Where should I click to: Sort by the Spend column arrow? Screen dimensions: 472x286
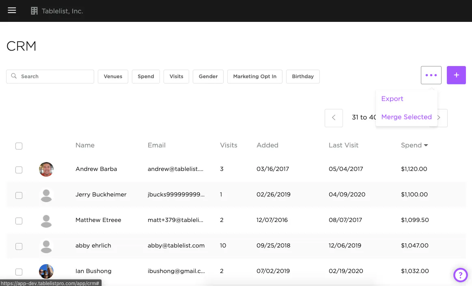click(426, 145)
